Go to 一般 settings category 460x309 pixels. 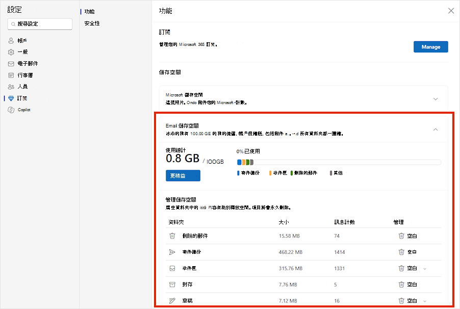coord(22,52)
